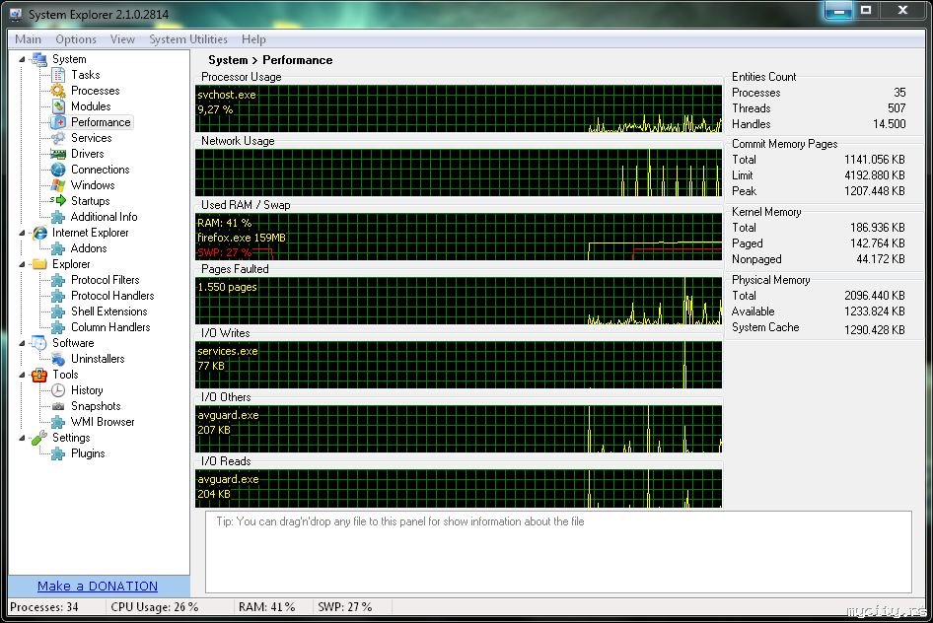This screenshot has height=623, width=933.
Task: Click the Make a DONATION link
Action: click(98, 587)
